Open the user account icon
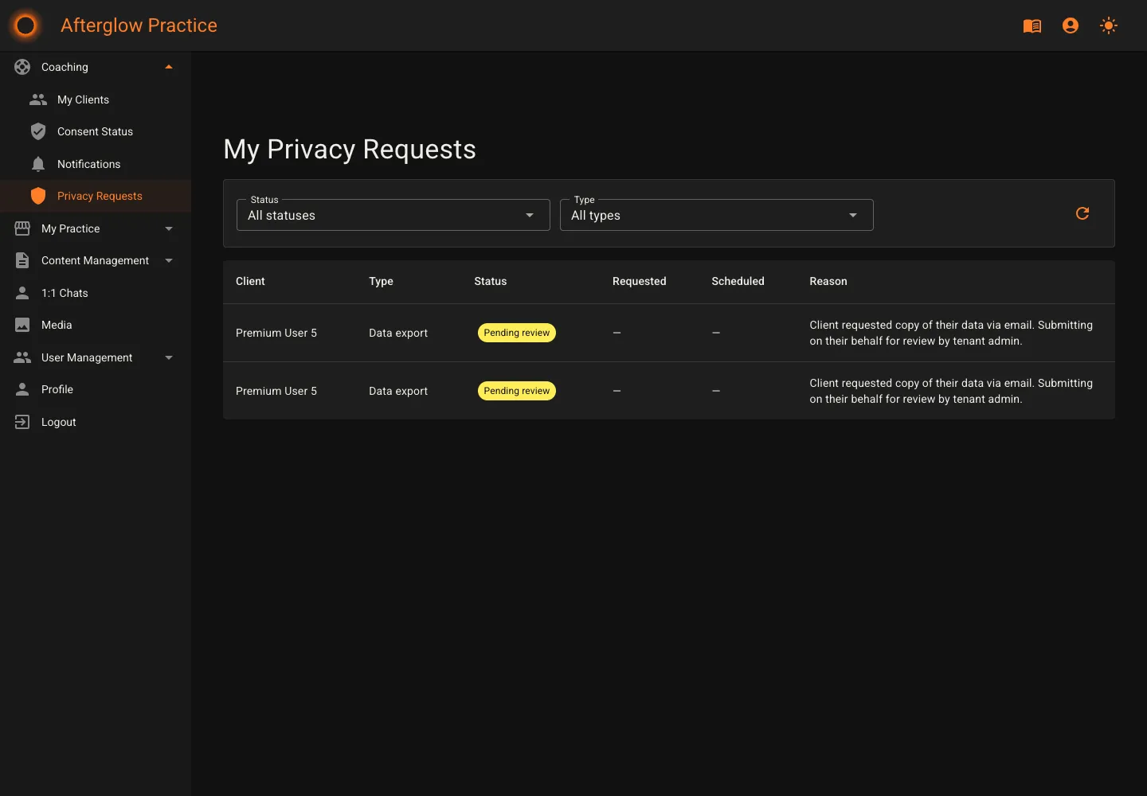Screen dimensions: 1147x796 [1071, 25]
